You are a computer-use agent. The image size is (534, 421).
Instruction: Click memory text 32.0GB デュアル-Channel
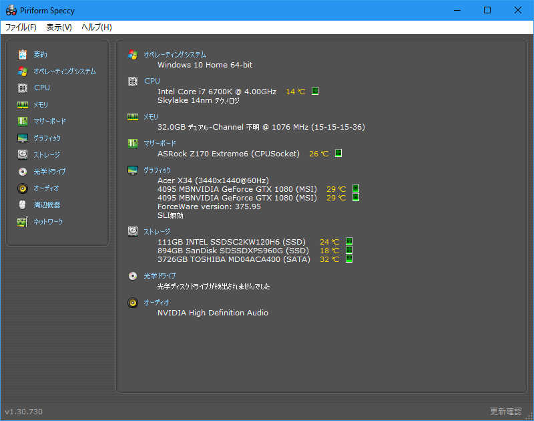click(201, 127)
